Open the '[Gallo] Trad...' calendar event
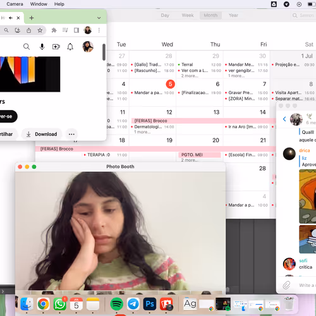316x316 pixels. 152,64
